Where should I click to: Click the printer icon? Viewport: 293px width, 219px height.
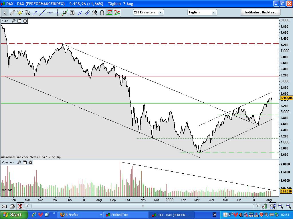pyautogui.click(x=12, y=206)
